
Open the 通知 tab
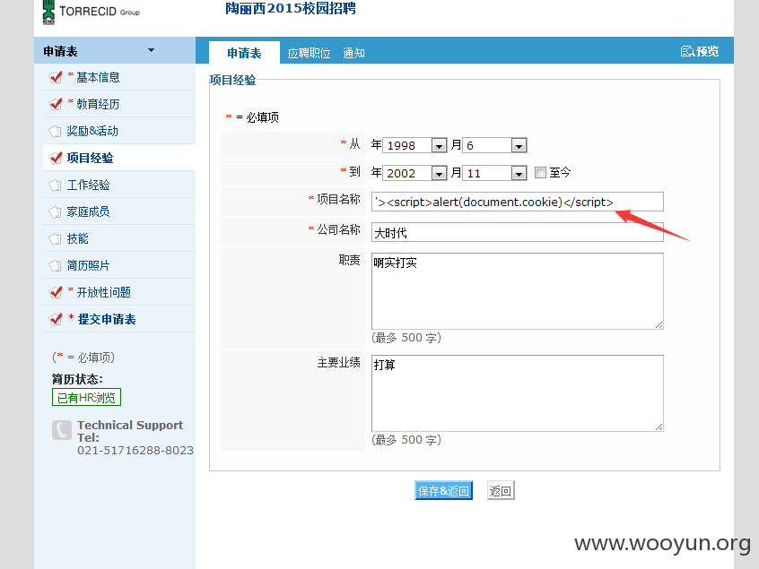coord(353,53)
